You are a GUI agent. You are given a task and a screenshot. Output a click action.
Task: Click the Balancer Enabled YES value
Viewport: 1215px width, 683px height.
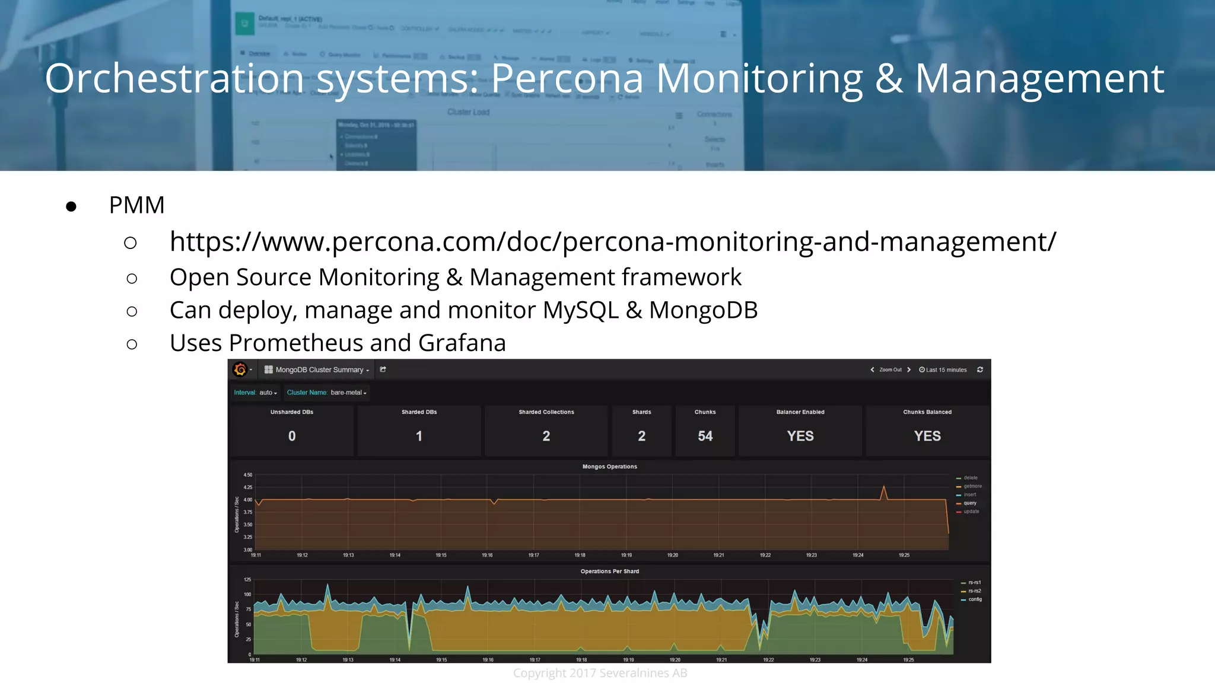800,436
